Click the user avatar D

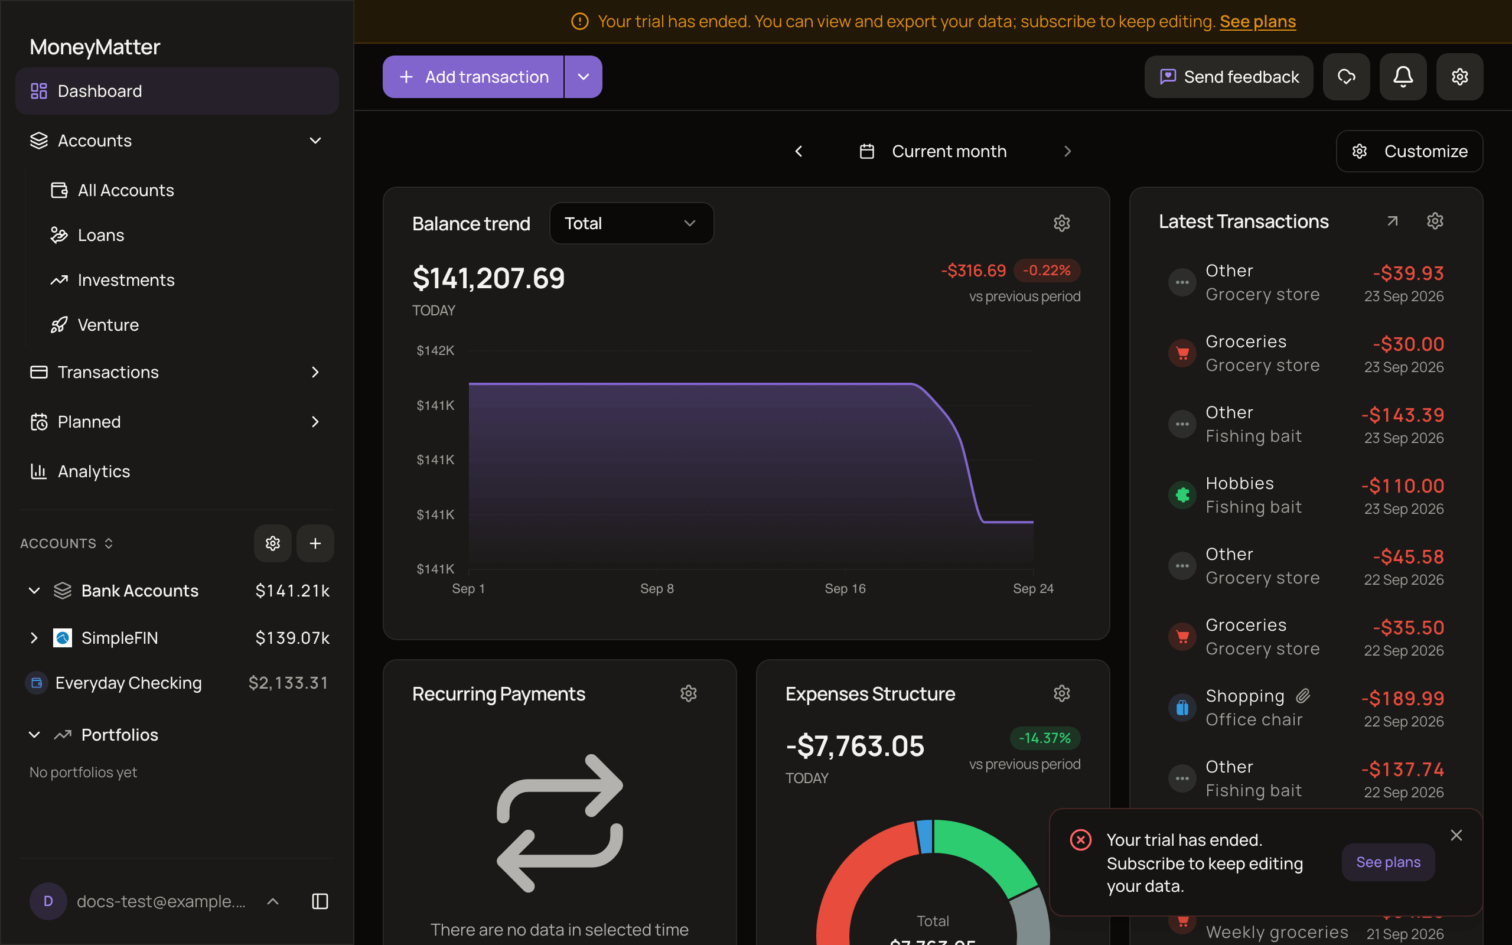point(48,901)
